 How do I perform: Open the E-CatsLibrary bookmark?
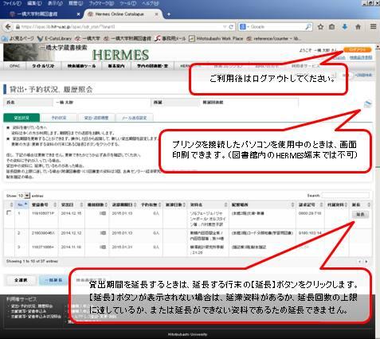(x=55, y=38)
